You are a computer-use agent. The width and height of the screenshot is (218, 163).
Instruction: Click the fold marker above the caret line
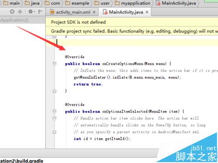54,37
